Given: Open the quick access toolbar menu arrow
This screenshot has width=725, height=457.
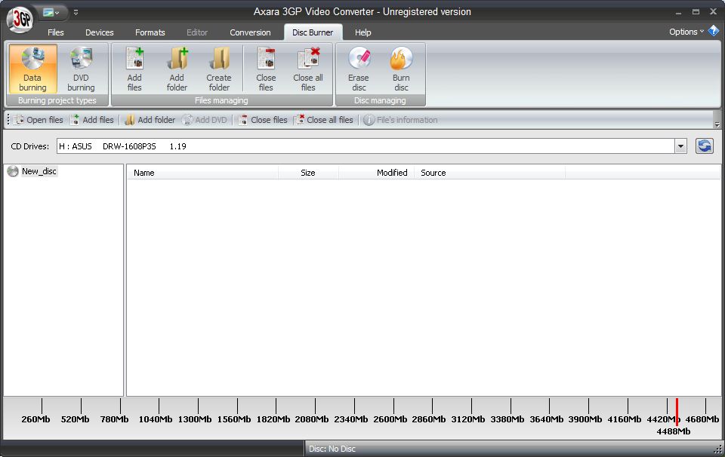Looking at the screenshot, I should click(76, 12).
